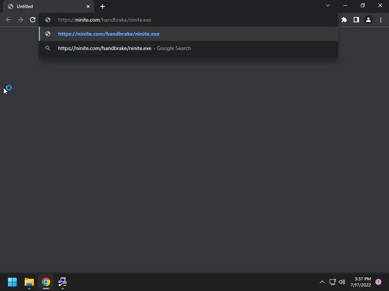Screen dimensions: 389x291
Task: Go back using the back arrow
Action: pyautogui.click(x=8, y=20)
